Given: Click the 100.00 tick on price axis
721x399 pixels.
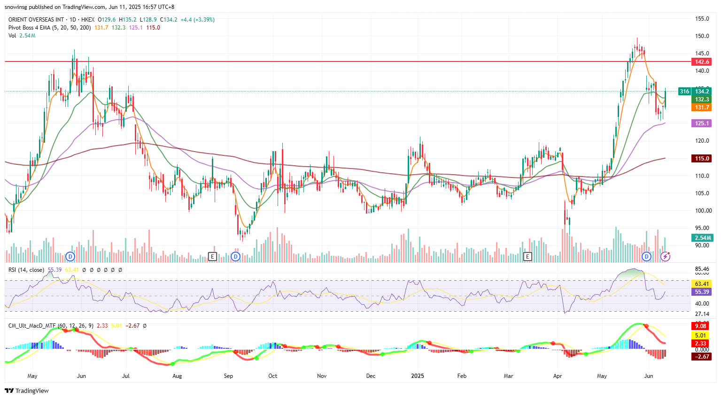Looking at the screenshot, I should coord(704,211).
